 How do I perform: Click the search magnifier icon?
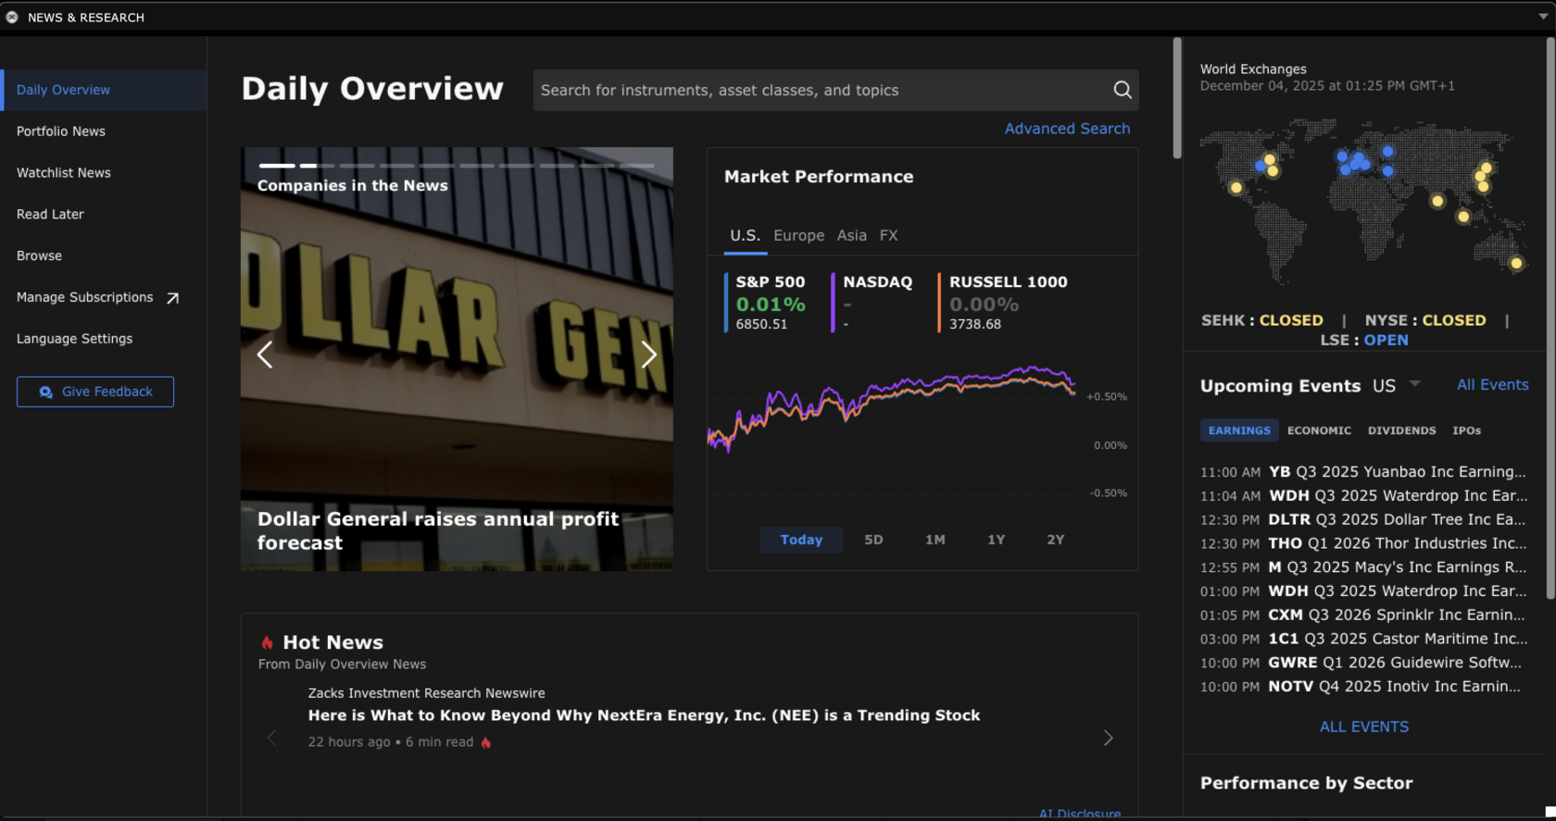1122,90
